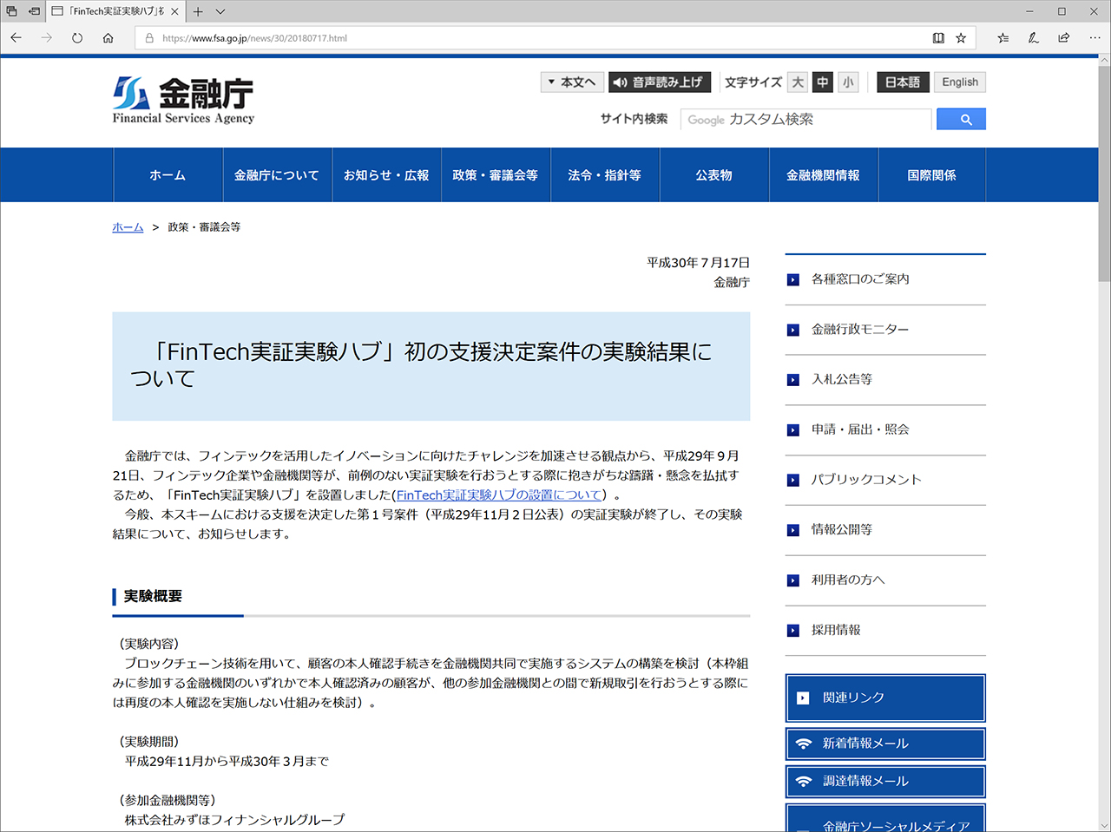Select 公表物 in the navigation menu
The image size is (1111, 832).
pyautogui.click(x=713, y=174)
